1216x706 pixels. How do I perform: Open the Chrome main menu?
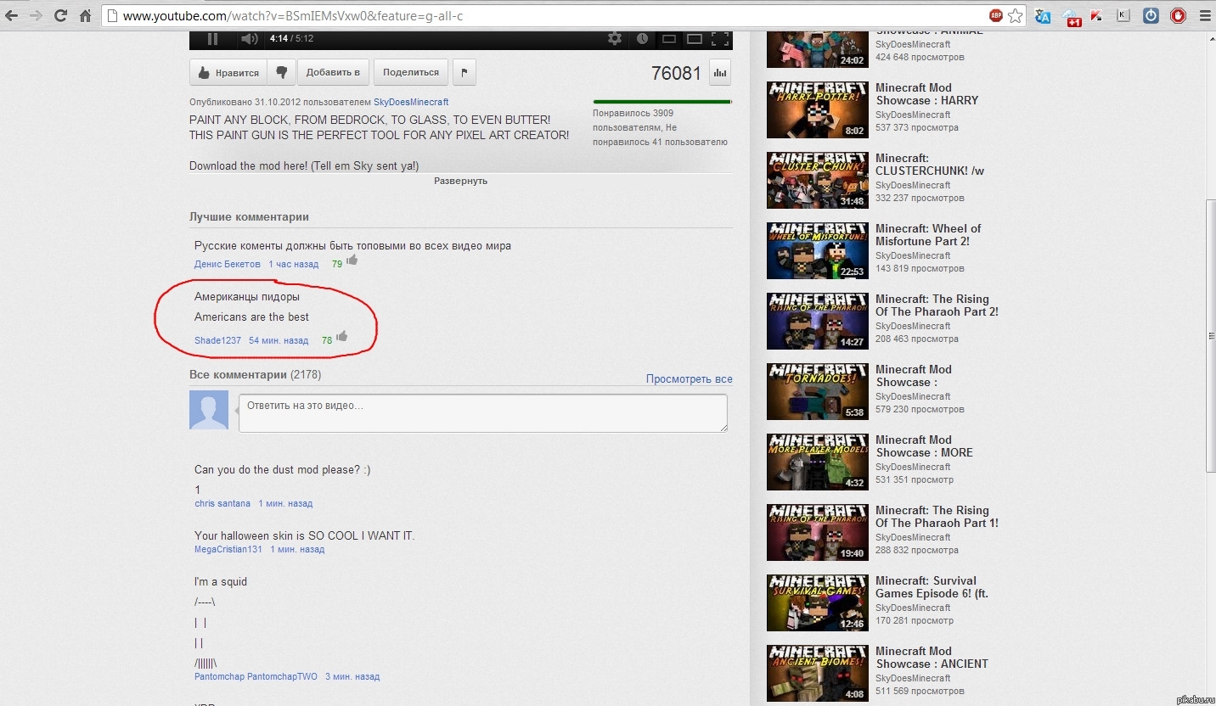click(x=1203, y=15)
